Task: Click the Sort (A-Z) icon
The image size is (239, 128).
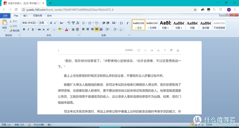Action: [x=121, y=23]
